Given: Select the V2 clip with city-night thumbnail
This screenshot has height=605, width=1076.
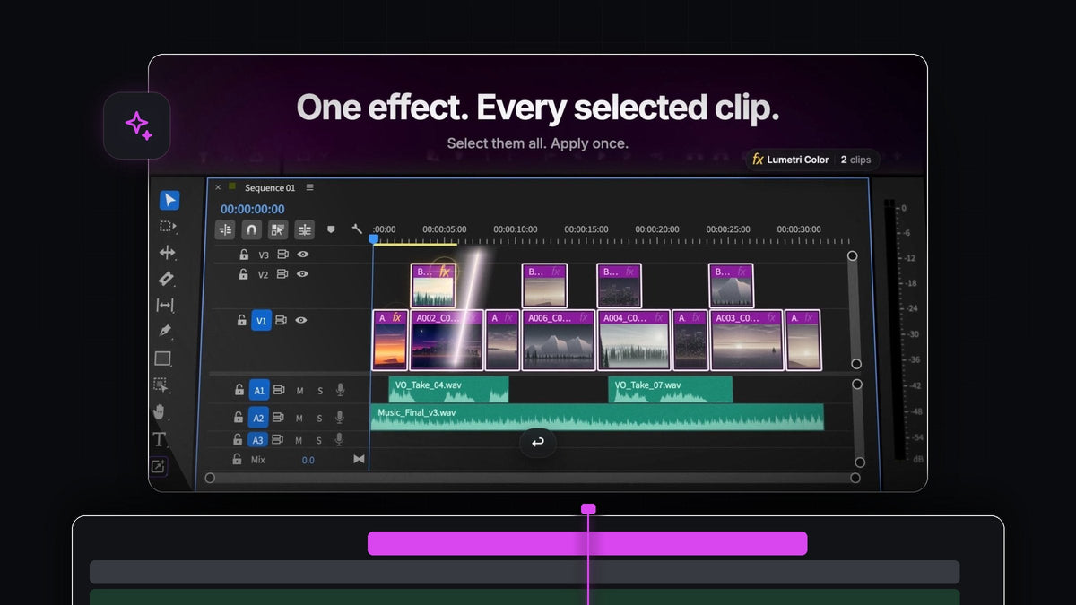Looking at the screenshot, I should 619,286.
